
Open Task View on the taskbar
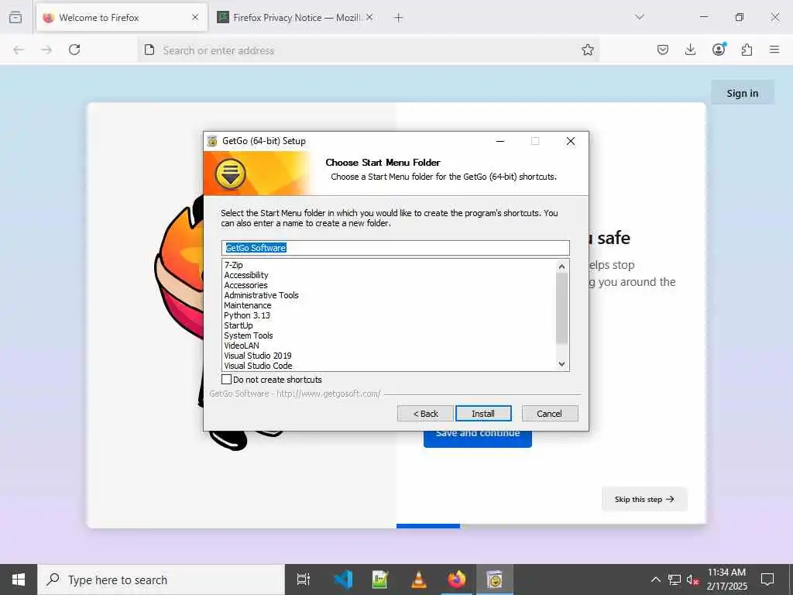[304, 580]
